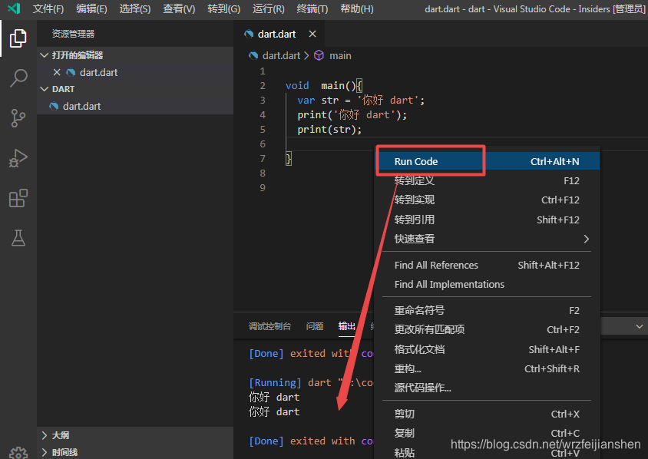Click dart file icon in the breadcrumb
648x459 pixels.
point(253,55)
